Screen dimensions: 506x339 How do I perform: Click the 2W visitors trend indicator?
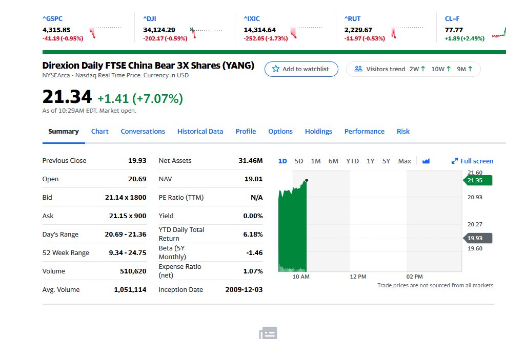click(x=417, y=69)
